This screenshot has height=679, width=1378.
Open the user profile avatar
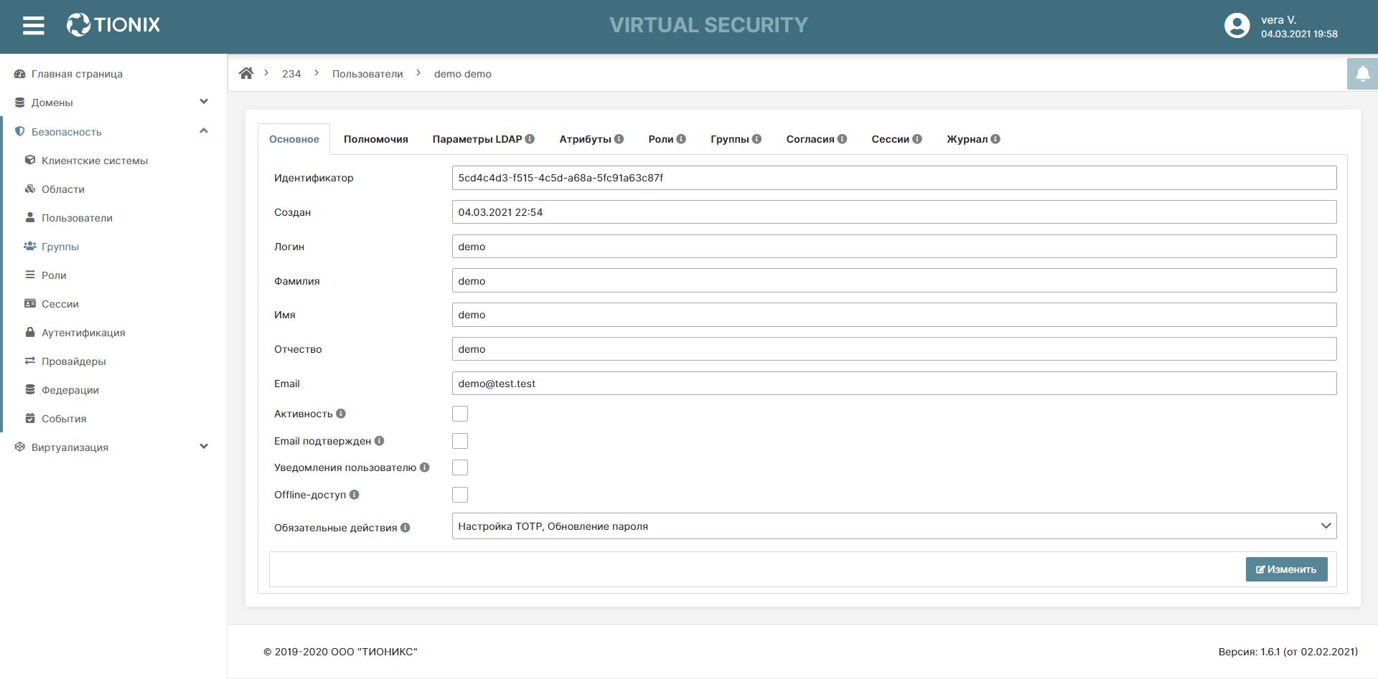click(x=1237, y=26)
